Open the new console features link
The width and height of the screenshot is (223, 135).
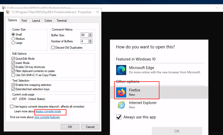click(x=47, y=117)
